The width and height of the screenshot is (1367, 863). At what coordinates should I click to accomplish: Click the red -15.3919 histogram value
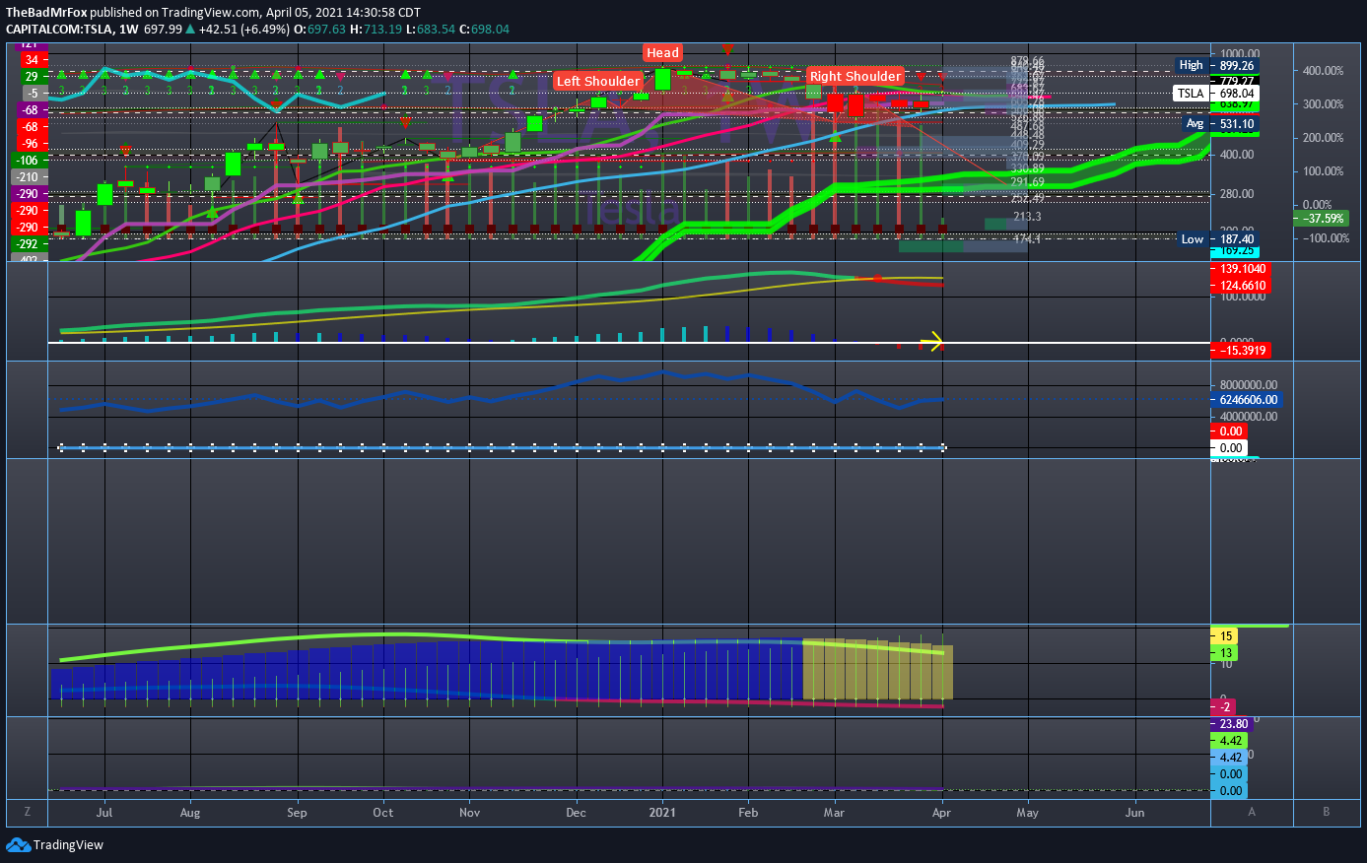tap(1241, 351)
